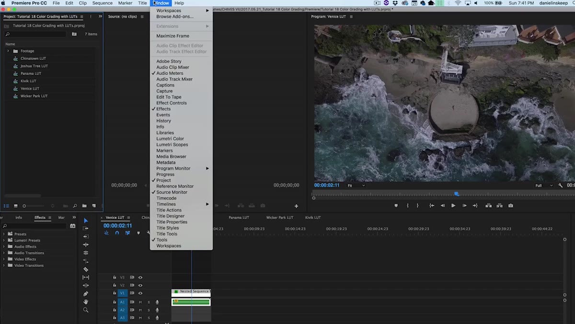Click Effects panel search field
This screenshot has width=575, height=324.
coord(34,226)
